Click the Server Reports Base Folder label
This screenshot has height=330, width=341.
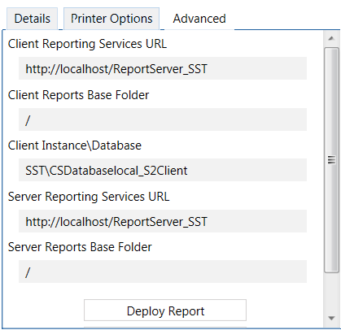click(80, 247)
